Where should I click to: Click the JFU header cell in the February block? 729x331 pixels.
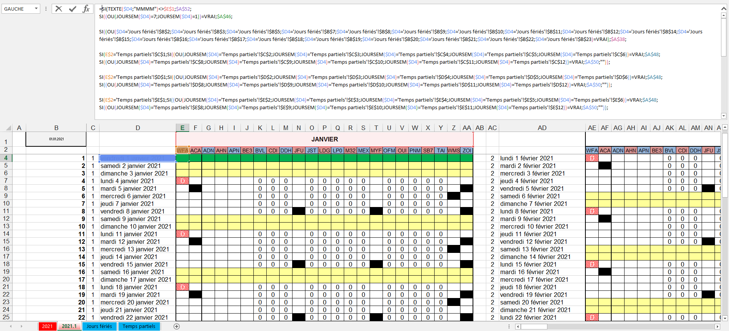click(708, 151)
